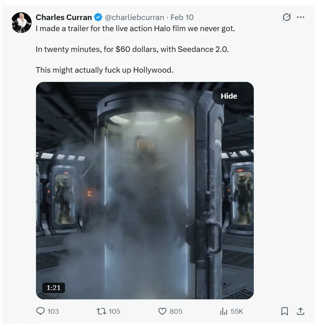Open the three-dot More options menu
Screen dimensions: 318x326
301,17
